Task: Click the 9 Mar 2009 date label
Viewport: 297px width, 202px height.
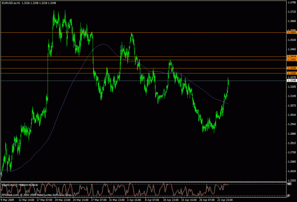Action: [7, 200]
